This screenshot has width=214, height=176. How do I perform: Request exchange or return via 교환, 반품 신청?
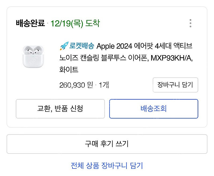[x=60, y=109]
